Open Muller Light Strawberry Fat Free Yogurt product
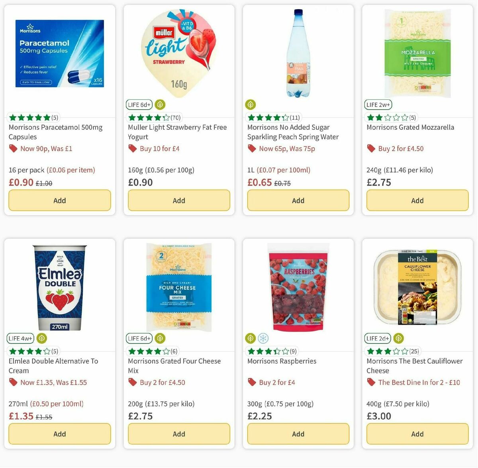The height and width of the screenshot is (468, 478). click(x=177, y=132)
